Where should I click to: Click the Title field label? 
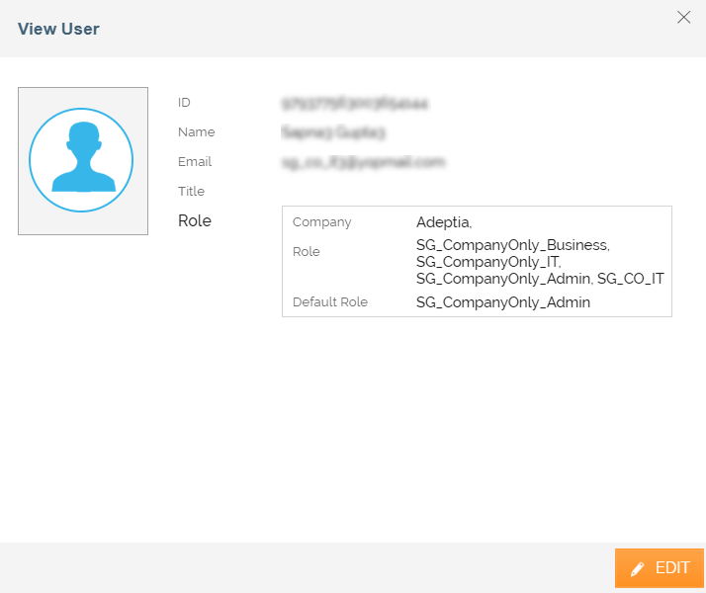tap(191, 192)
